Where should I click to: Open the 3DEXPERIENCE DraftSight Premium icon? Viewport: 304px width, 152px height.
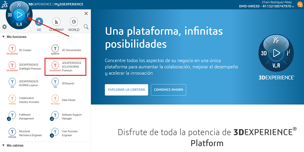click(x=12, y=66)
